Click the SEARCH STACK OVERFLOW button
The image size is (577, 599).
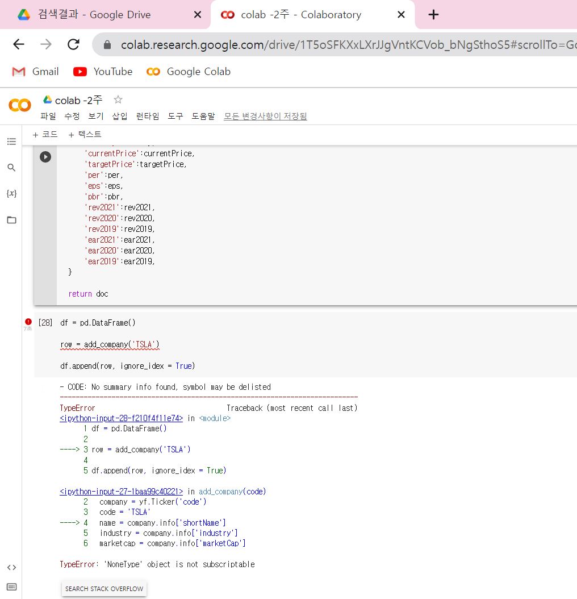click(104, 589)
